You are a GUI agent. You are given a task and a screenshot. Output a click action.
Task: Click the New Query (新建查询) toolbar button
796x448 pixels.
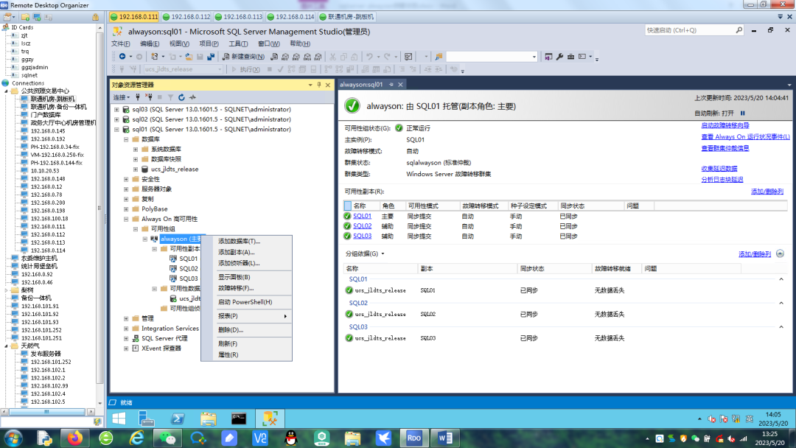(x=243, y=56)
